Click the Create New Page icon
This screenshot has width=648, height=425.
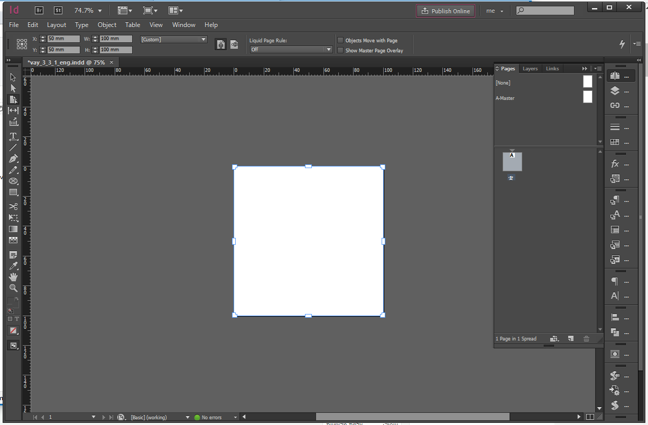pos(571,338)
